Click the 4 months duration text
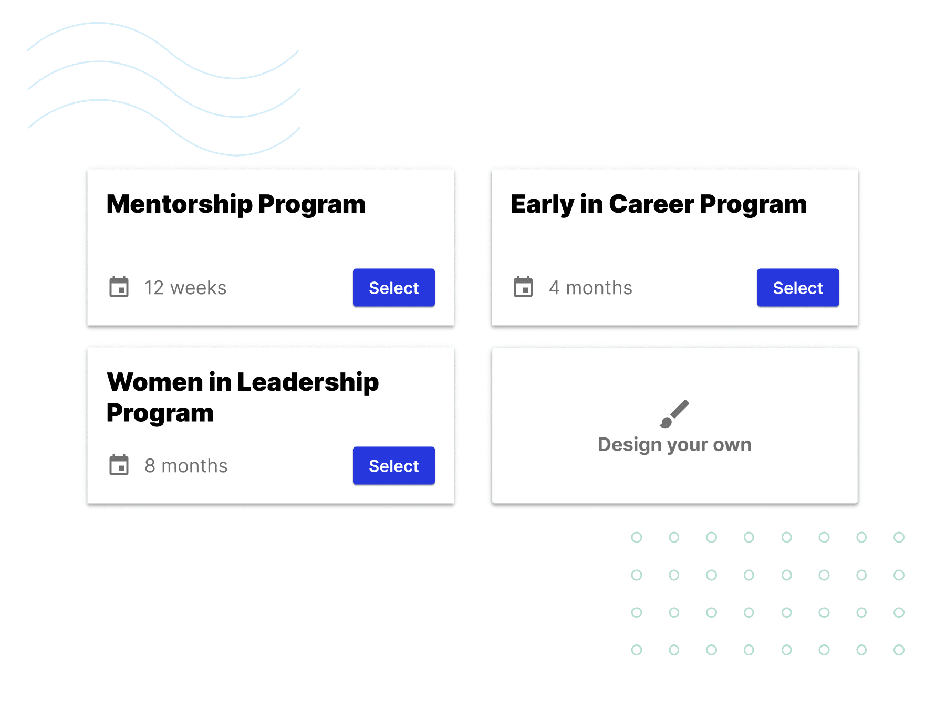 [x=590, y=287]
